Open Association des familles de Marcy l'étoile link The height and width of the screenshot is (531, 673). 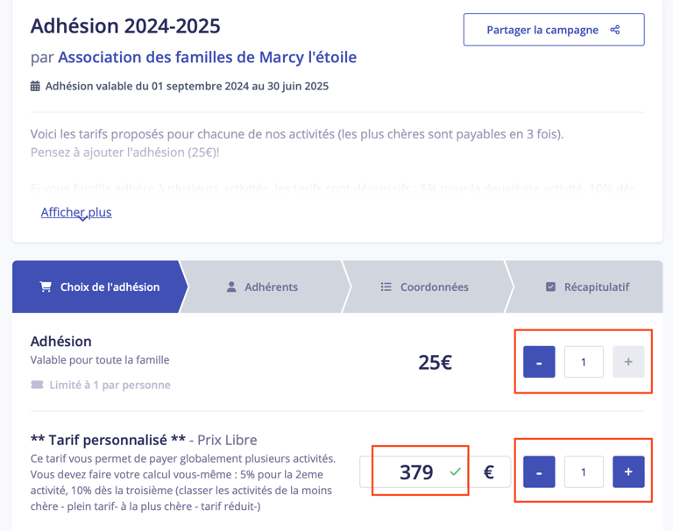(208, 57)
